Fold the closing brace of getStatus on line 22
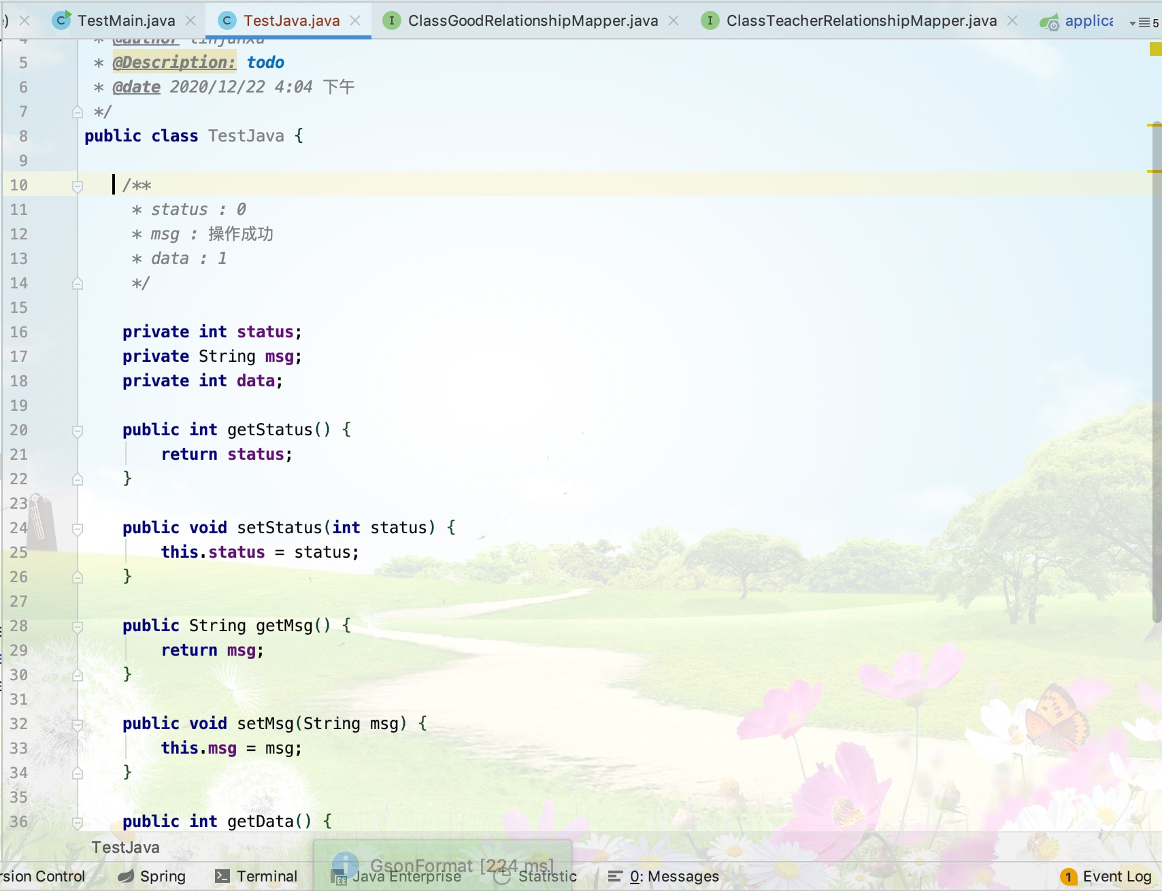 click(78, 480)
